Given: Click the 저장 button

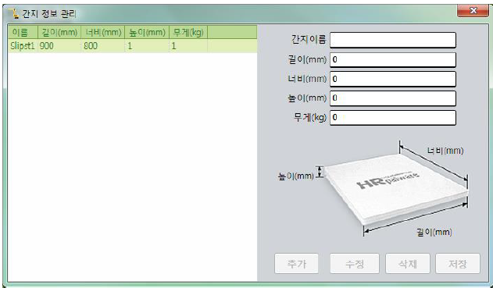Looking at the screenshot, I should click(458, 264).
